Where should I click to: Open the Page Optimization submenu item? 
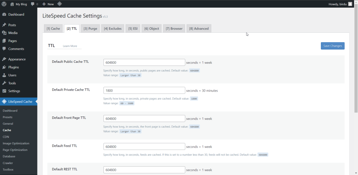15,150
